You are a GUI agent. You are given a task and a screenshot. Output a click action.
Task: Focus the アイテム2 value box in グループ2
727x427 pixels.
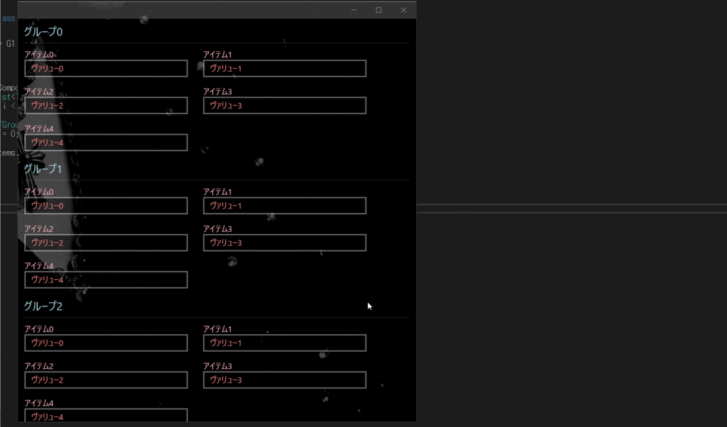coord(106,380)
